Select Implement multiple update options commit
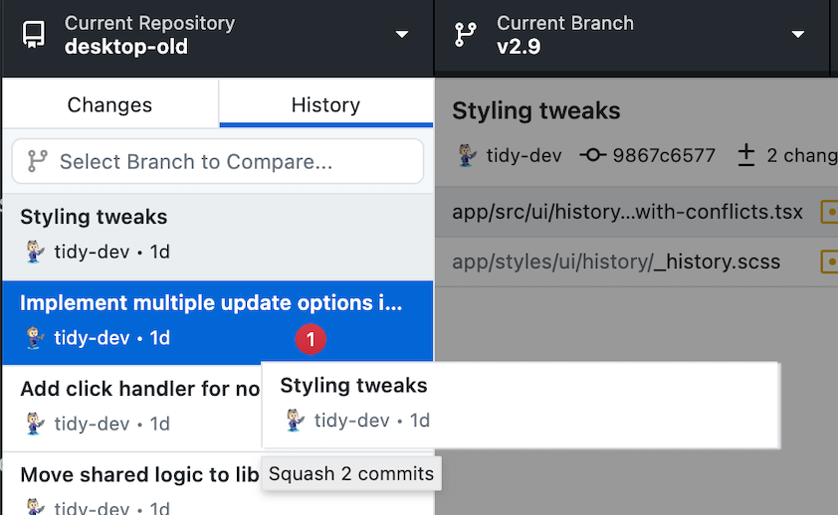The height and width of the screenshot is (515, 838). coord(218,323)
